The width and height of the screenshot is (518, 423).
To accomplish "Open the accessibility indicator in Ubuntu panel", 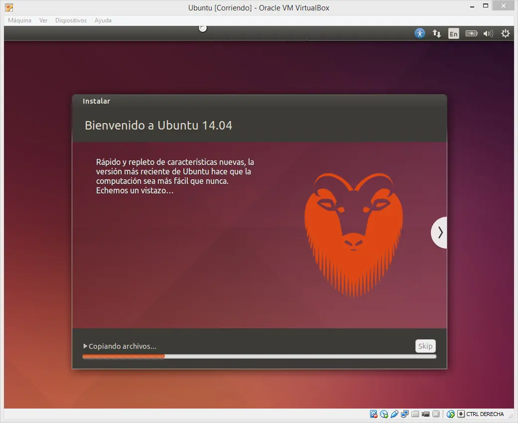I will pyautogui.click(x=419, y=33).
